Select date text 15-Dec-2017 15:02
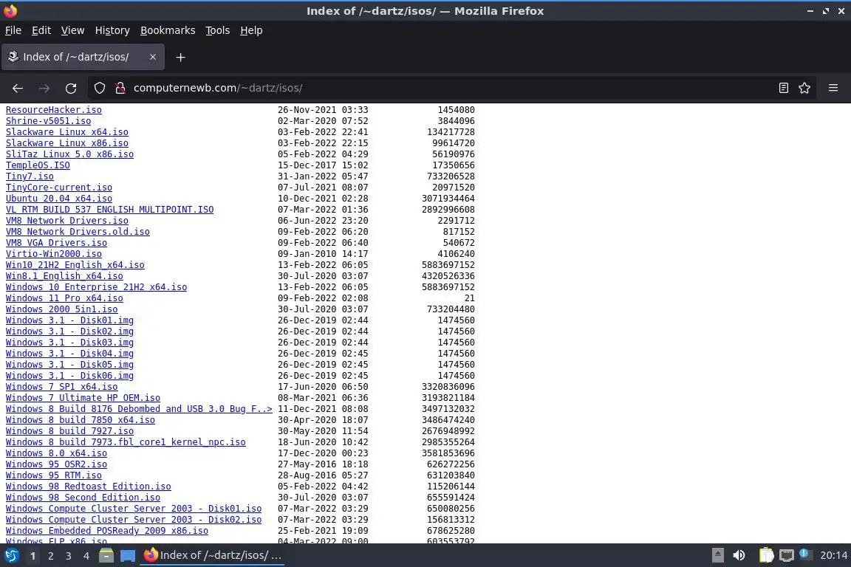 coord(323,165)
